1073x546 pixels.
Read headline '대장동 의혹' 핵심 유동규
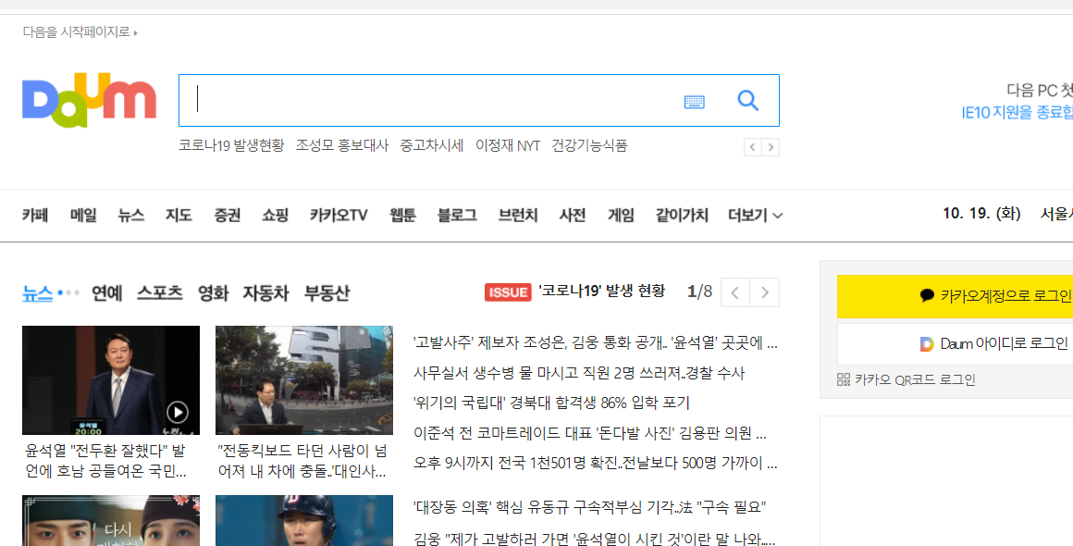tap(589, 508)
